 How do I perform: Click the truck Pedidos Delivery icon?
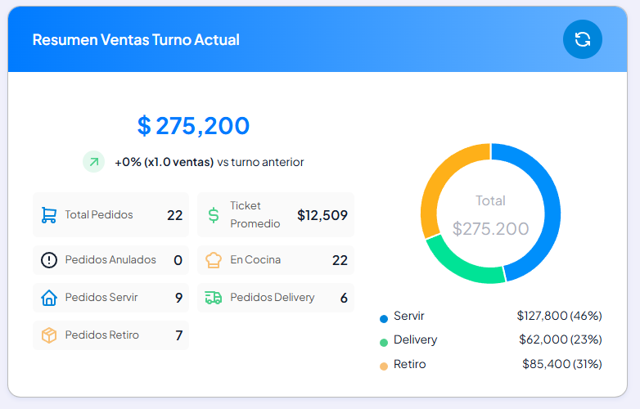214,298
